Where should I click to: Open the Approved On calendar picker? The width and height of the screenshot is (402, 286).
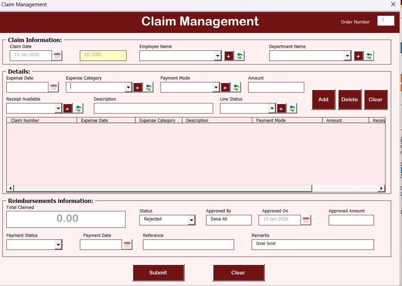[x=305, y=220]
